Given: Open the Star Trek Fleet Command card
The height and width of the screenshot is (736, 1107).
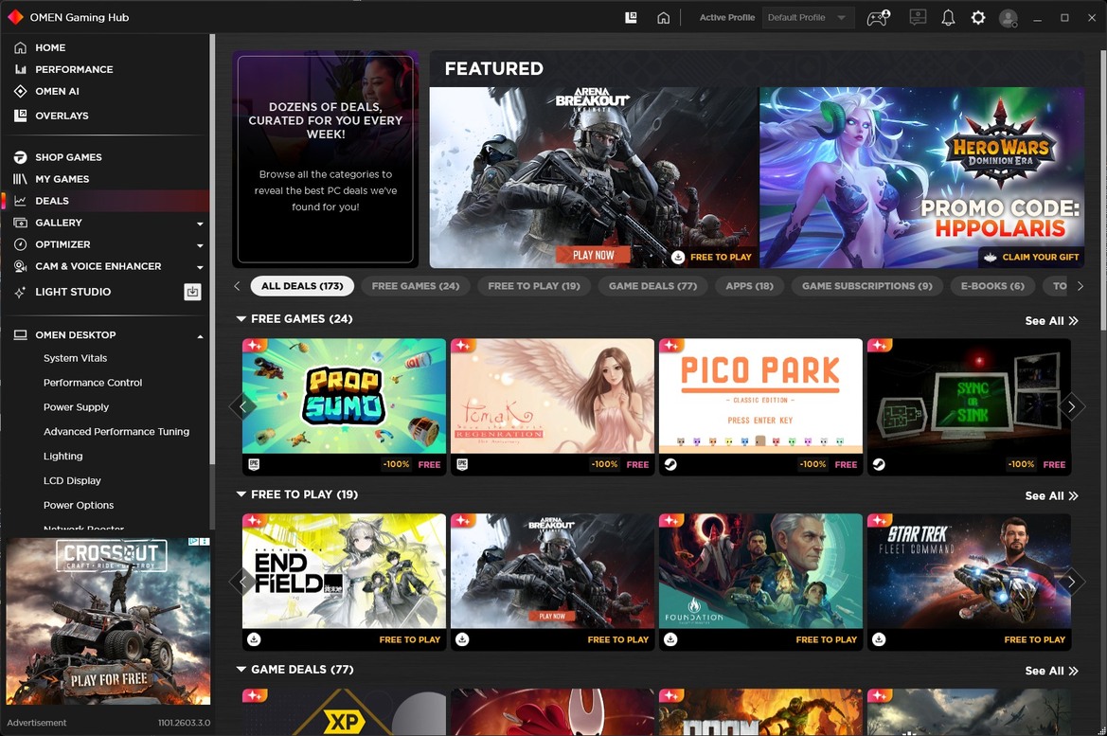Looking at the screenshot, I should (x=969, y=582).
